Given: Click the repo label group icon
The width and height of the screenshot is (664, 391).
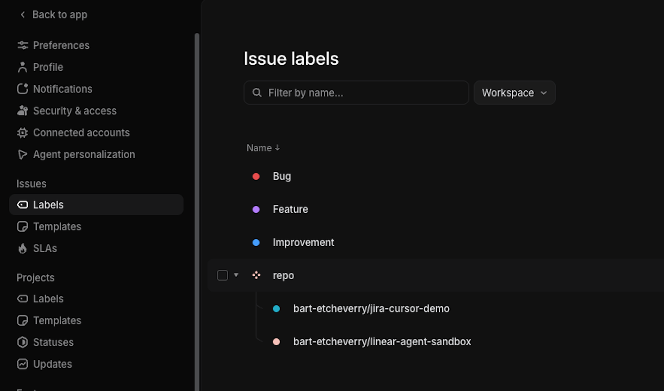Looking at the screenshot, I should click(x=256, y=275).
